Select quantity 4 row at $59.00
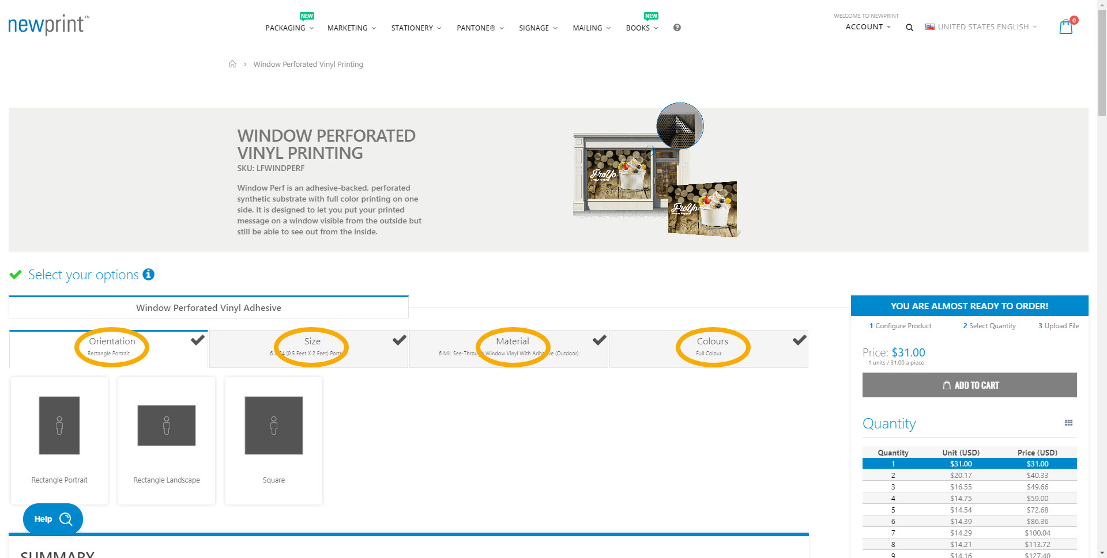 [969, 498]
